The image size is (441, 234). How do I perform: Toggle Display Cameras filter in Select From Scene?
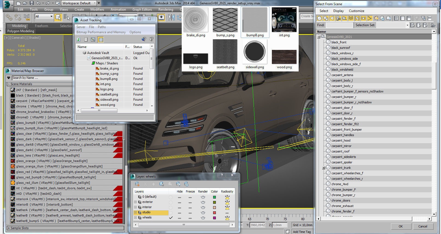coord(338,18)
